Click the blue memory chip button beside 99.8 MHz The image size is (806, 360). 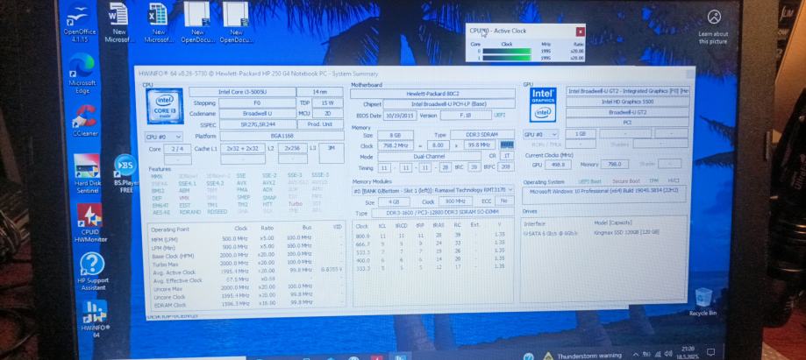tap(507, 145)
